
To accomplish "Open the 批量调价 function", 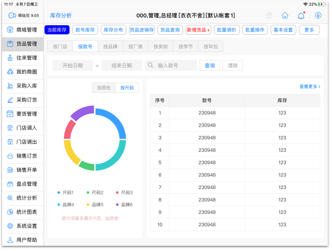I will pos(227,30).
